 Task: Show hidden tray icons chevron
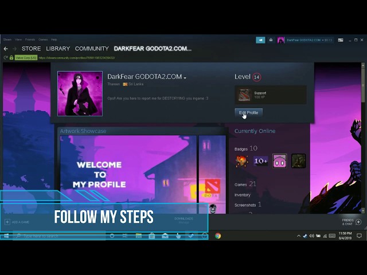299,236
